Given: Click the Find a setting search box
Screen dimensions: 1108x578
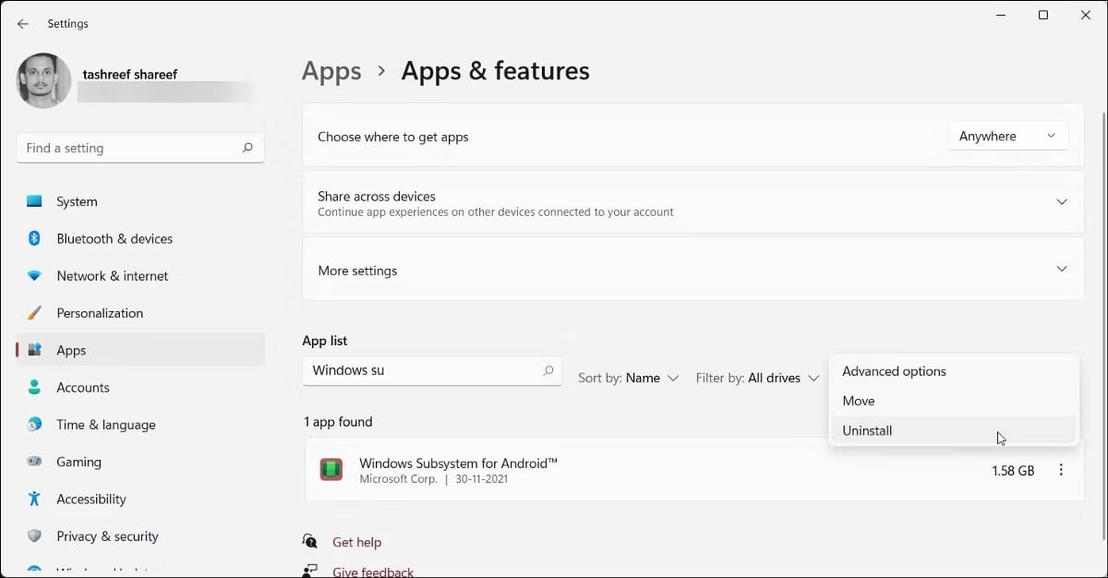Looking at the screenshot, I should coord(129,148).
